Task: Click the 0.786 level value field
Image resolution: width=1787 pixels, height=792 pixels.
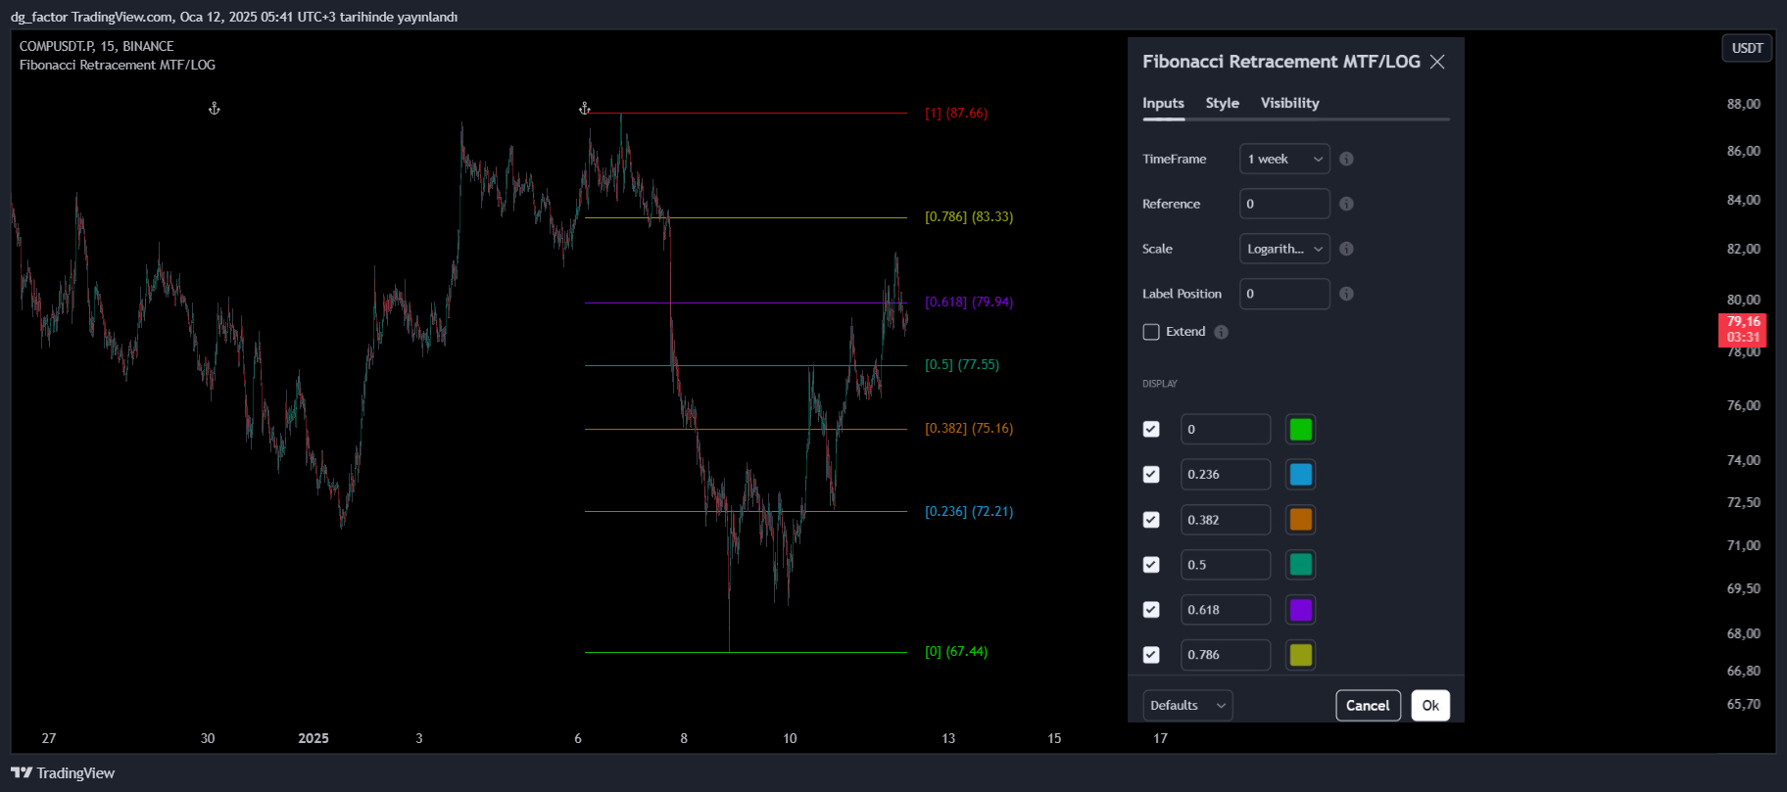Action: 1226,655
